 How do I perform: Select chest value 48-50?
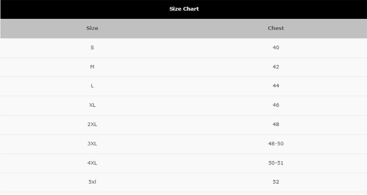pos(276,143)
